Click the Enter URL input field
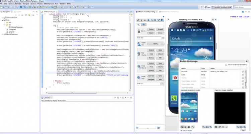The height and width of the screenshot is (134, 251). [148, 84]
